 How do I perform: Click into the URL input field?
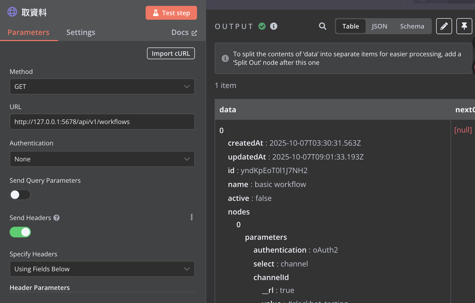[102, 122]
